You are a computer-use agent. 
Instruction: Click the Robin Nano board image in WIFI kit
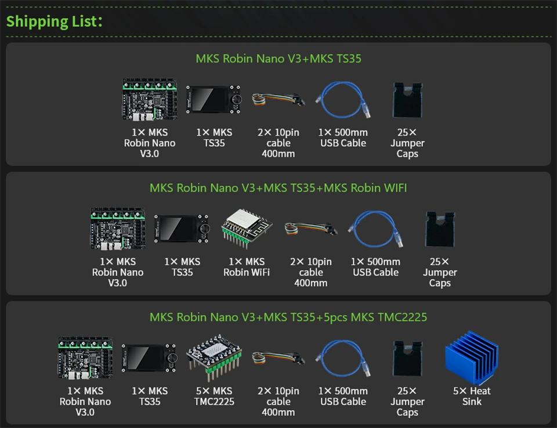118,228
